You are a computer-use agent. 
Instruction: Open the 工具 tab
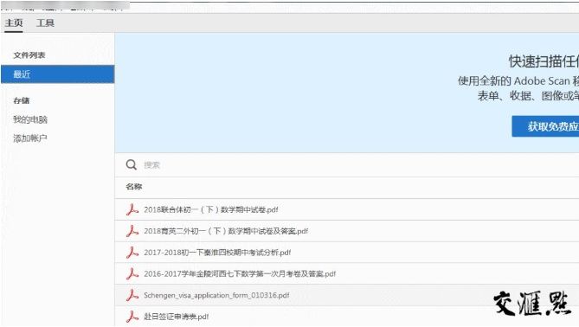click(45, 22)
